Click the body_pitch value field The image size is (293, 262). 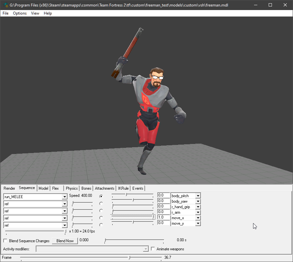[164, 195]
